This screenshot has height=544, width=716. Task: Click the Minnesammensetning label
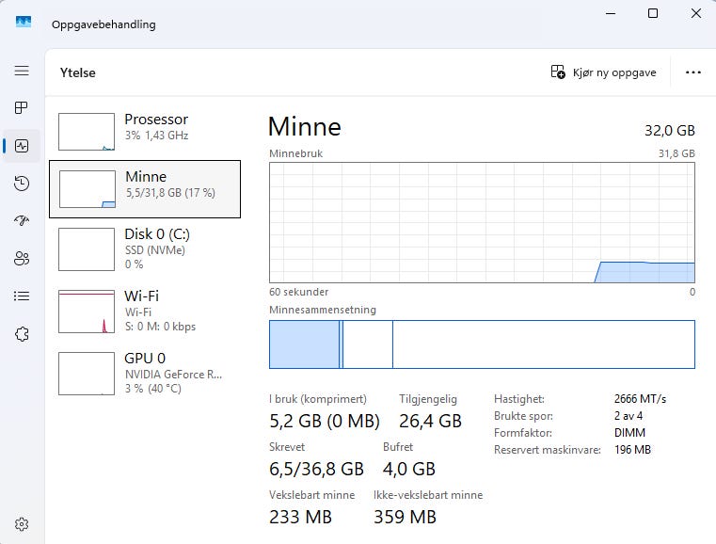click(323, 310)
